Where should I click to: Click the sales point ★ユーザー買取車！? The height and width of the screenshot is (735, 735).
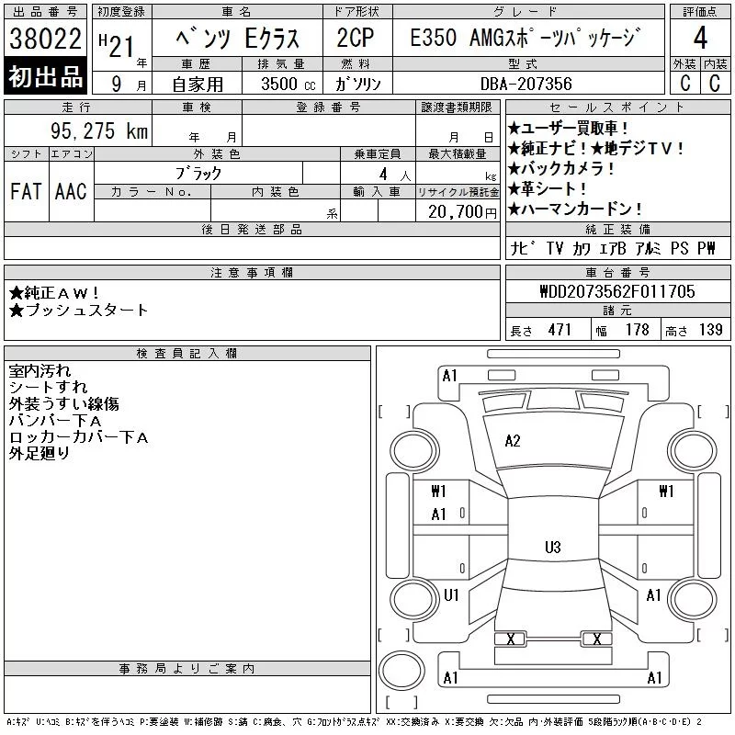568,128
